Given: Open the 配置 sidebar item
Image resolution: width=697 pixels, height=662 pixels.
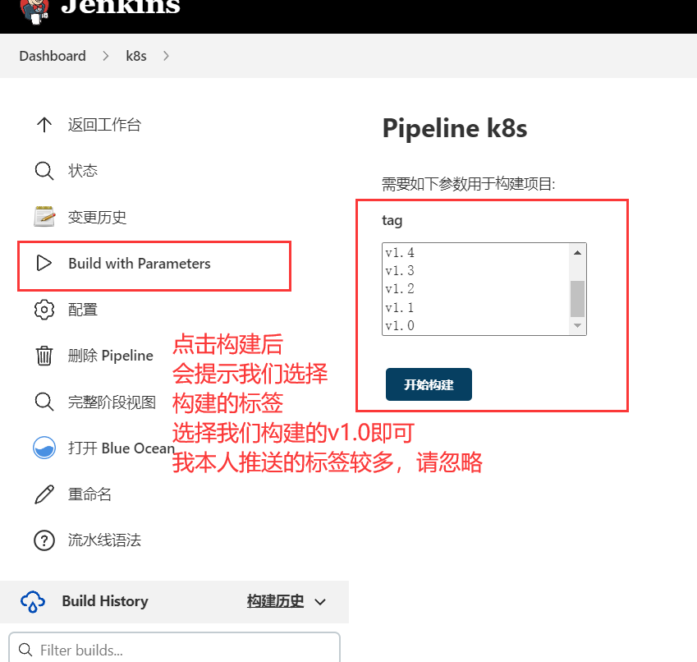Looking at the screenshot, I should 83,310.
